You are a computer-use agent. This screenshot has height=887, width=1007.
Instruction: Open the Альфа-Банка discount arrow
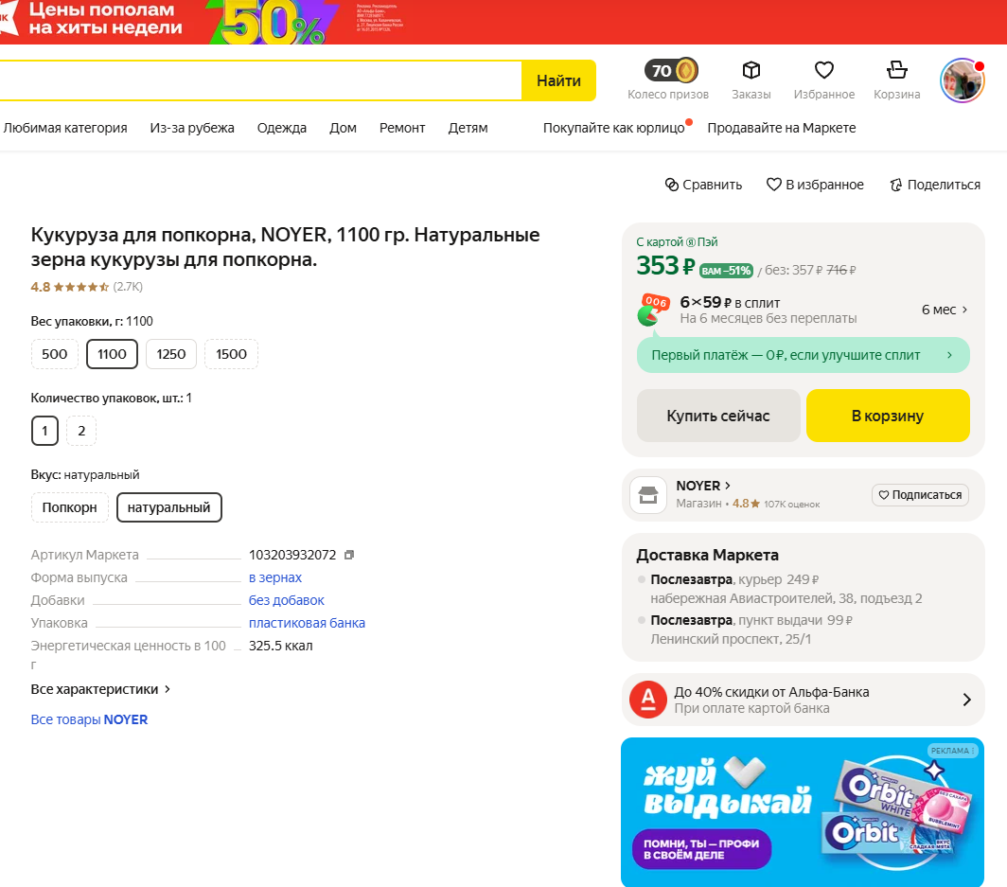[x=966, y=700]
